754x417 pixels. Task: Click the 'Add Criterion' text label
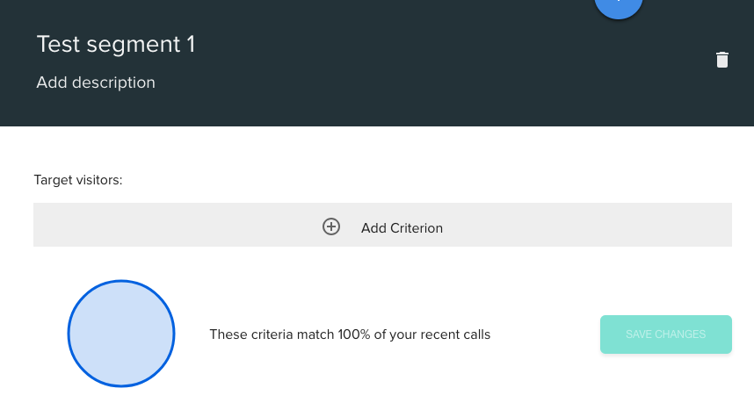tap(402, 227)
